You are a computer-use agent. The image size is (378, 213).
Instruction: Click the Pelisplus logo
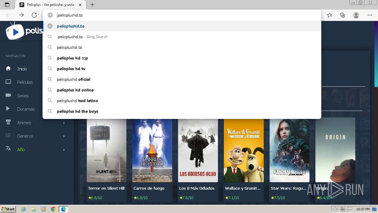[24, 31]
